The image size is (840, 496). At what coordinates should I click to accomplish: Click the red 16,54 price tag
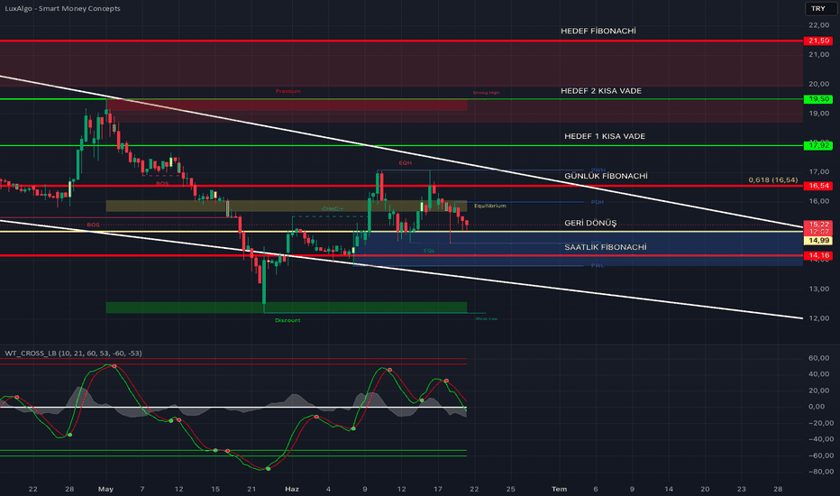818,186
